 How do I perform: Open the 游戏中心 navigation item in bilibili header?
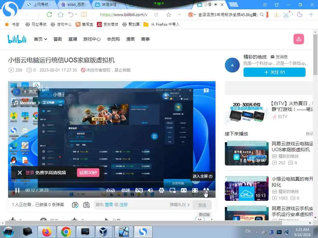(x=92, y=39)
